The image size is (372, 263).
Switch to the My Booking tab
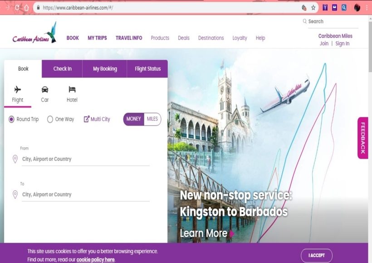tap(105, 69)
